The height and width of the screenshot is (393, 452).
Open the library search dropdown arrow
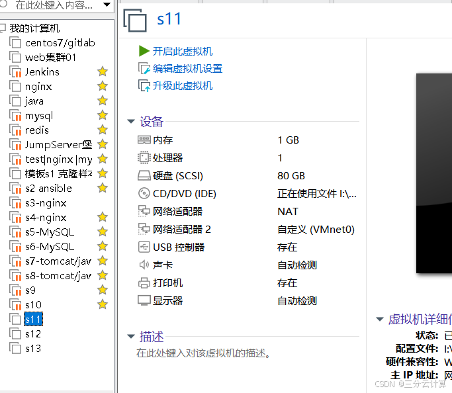107,5
